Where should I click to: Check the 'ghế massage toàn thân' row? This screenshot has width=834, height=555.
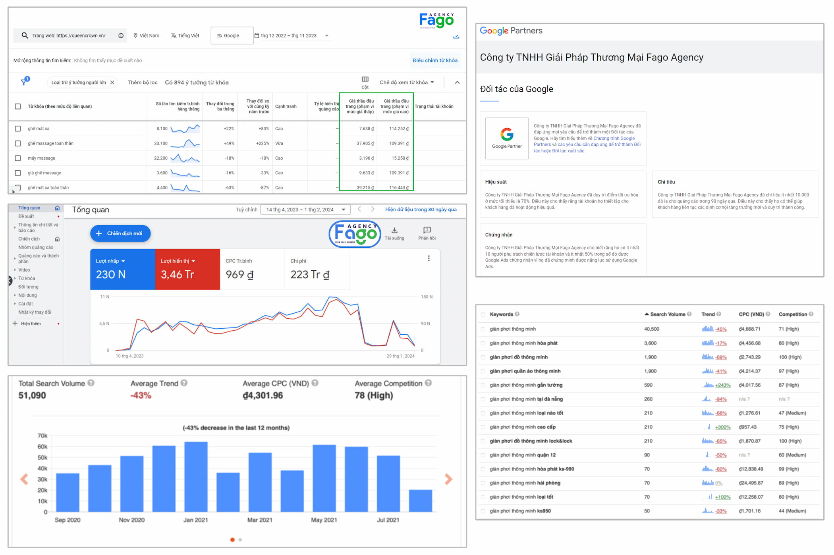(18, 143)
